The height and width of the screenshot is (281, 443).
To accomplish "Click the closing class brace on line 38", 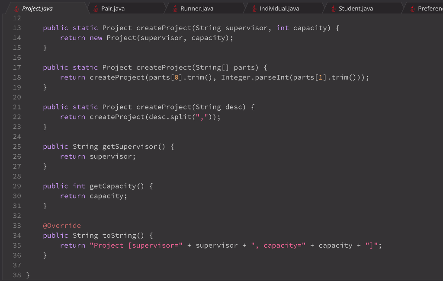I will [x=28, y=275].
